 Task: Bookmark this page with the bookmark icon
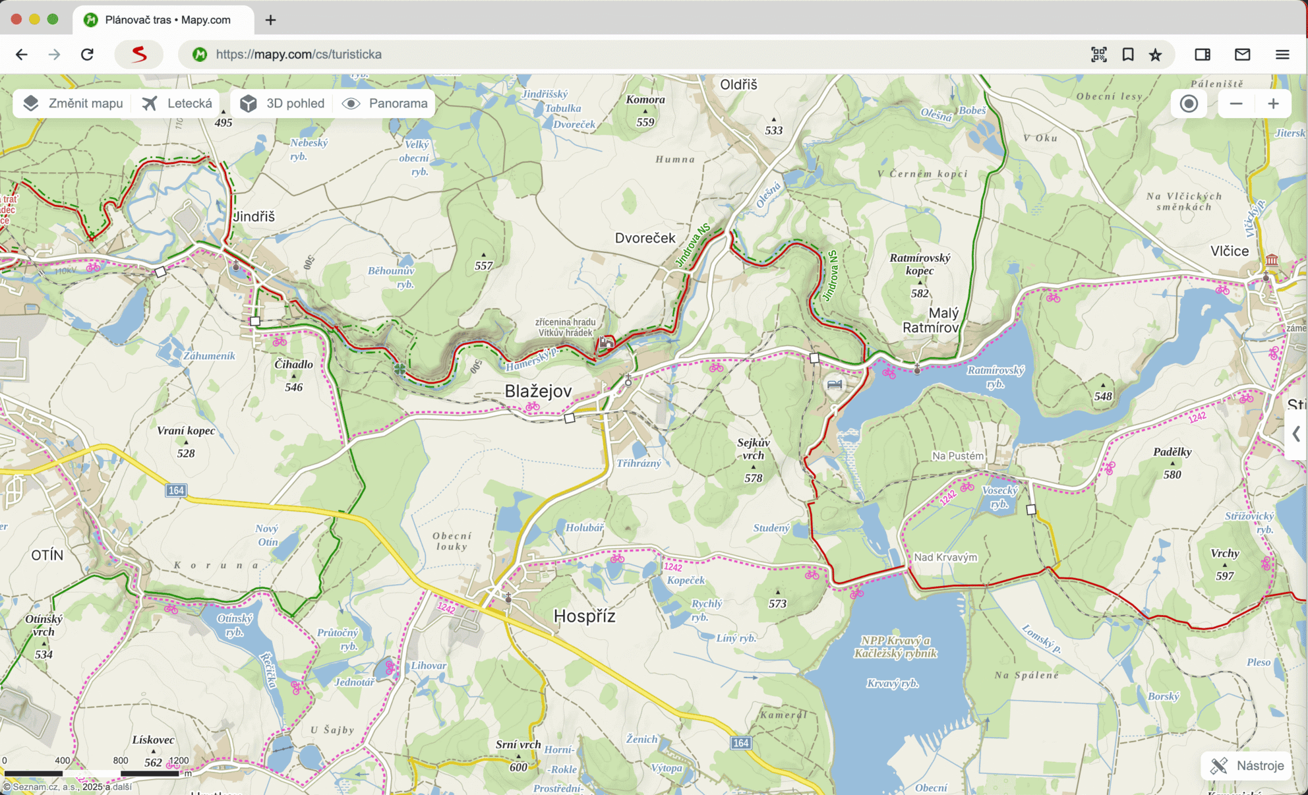[x=1128, y=55]
